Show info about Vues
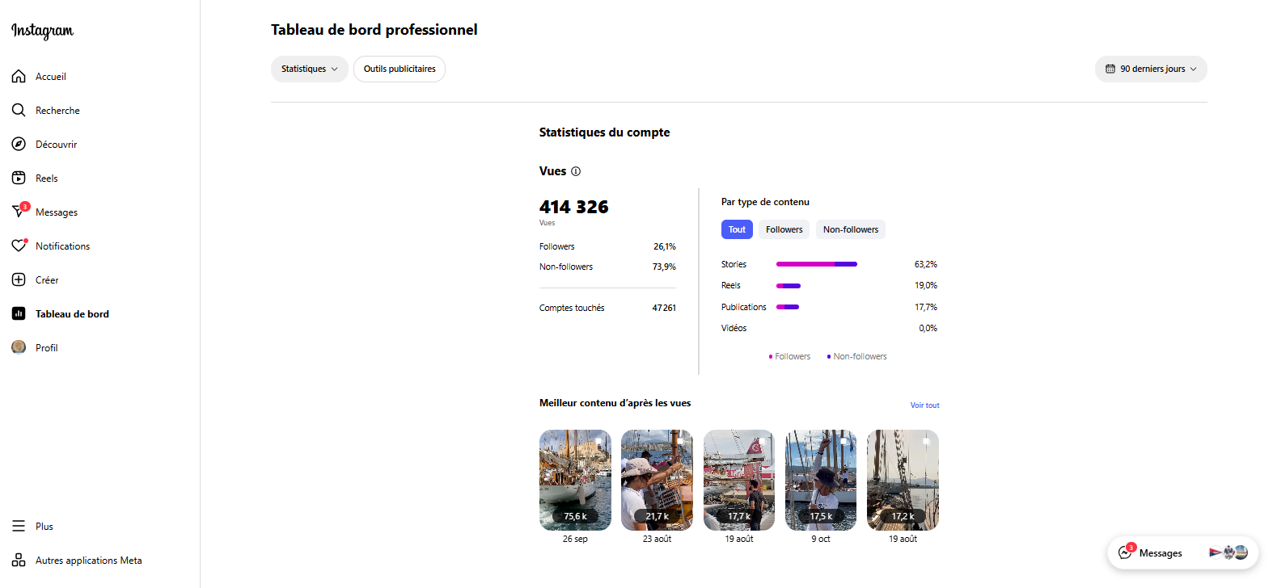 tap(576, 171)
